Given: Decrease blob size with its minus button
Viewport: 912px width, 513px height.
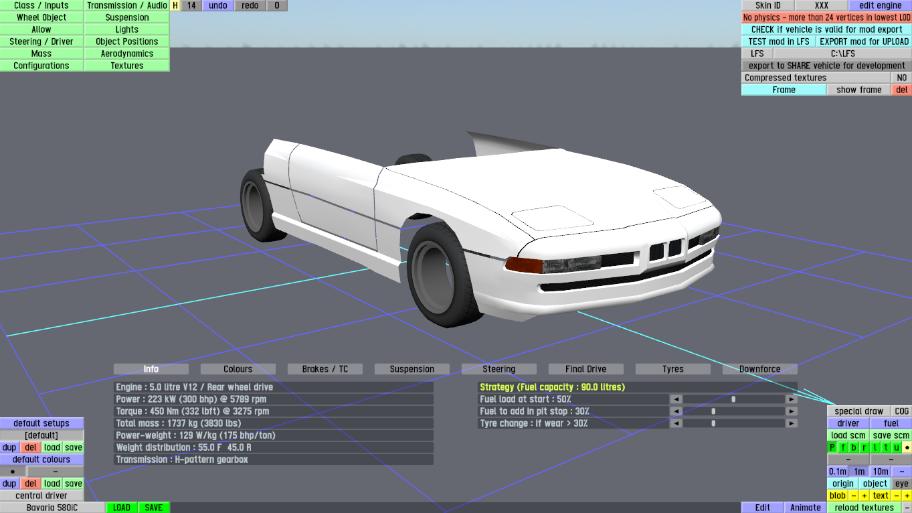Looking at the screenshot, I should (x=853, y=496).
